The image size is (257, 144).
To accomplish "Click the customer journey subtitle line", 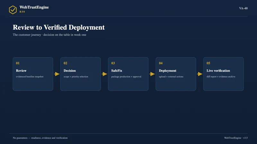I will click(x=49, y=35).
